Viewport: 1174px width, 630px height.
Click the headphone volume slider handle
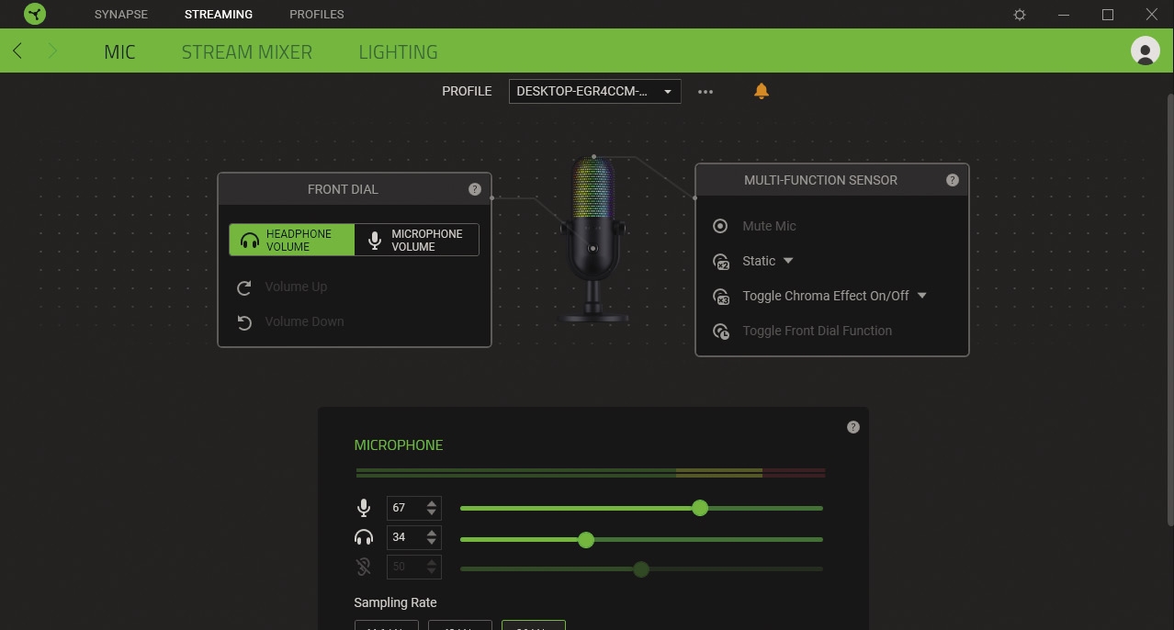(x=586, y=540)
